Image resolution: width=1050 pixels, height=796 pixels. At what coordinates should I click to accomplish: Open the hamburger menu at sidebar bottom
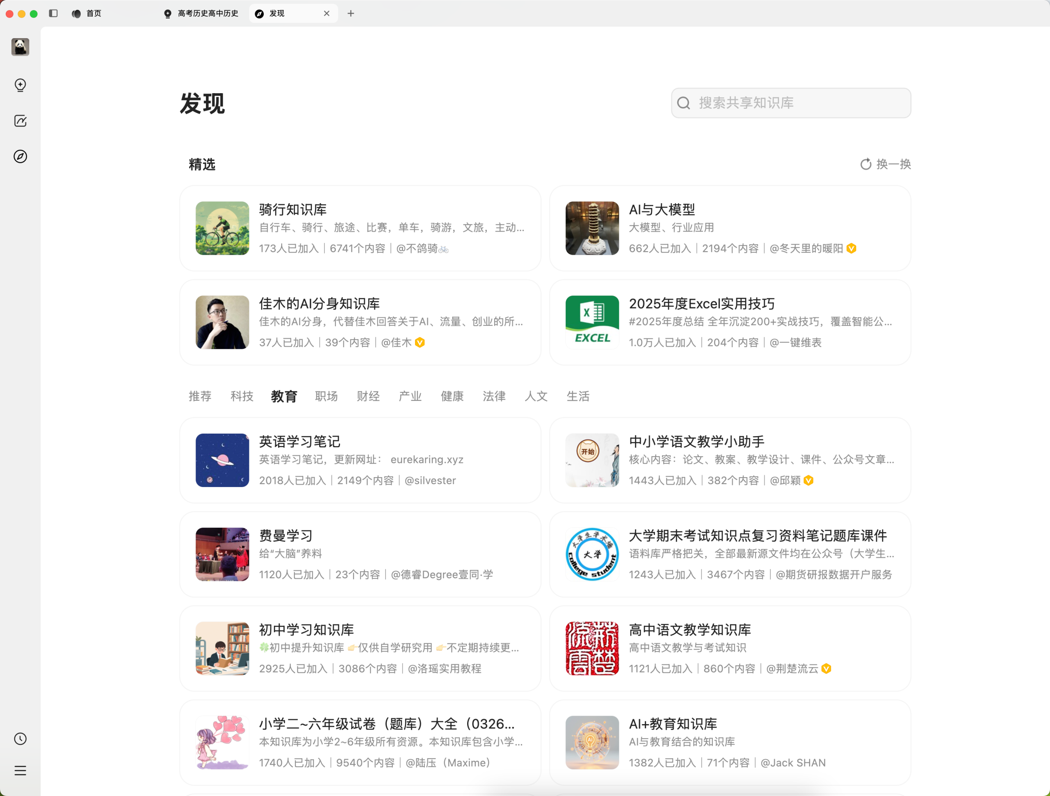[20, 770]
